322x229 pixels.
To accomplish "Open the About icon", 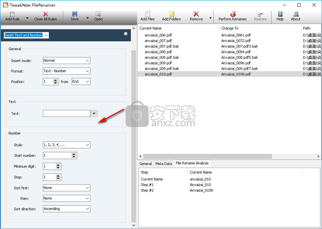I will pyautogui.click(x=296, y=14).
